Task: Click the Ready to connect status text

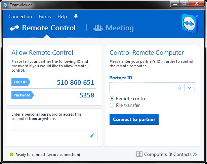Action: (x=48, y=155)
